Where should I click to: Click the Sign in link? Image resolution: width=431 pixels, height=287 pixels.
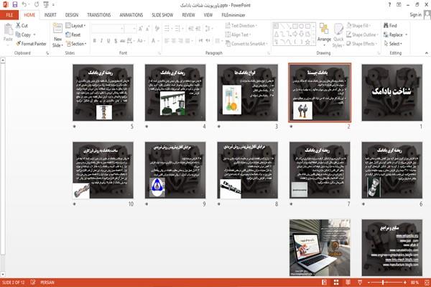416,15
